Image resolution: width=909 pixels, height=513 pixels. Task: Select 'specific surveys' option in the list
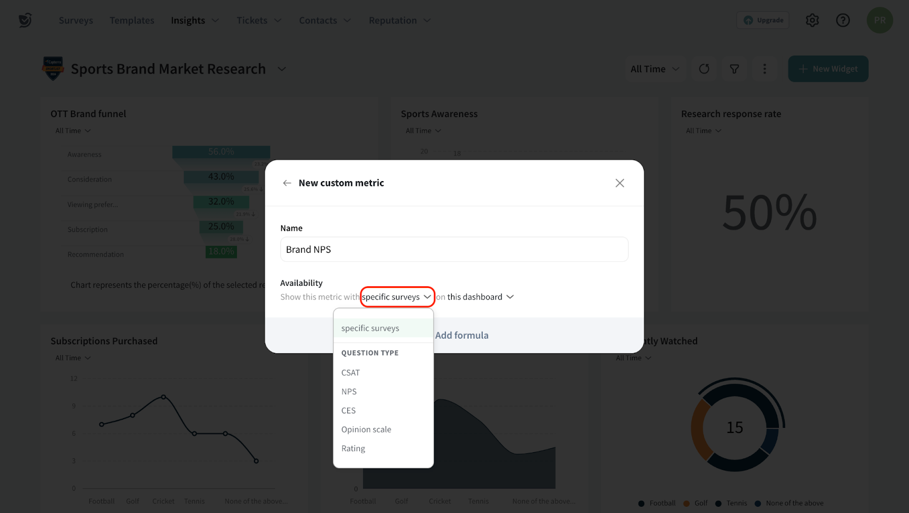click(383, 328)
